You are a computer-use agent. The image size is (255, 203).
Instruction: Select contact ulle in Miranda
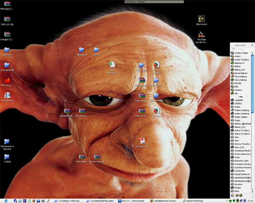(x=241, y=94)
